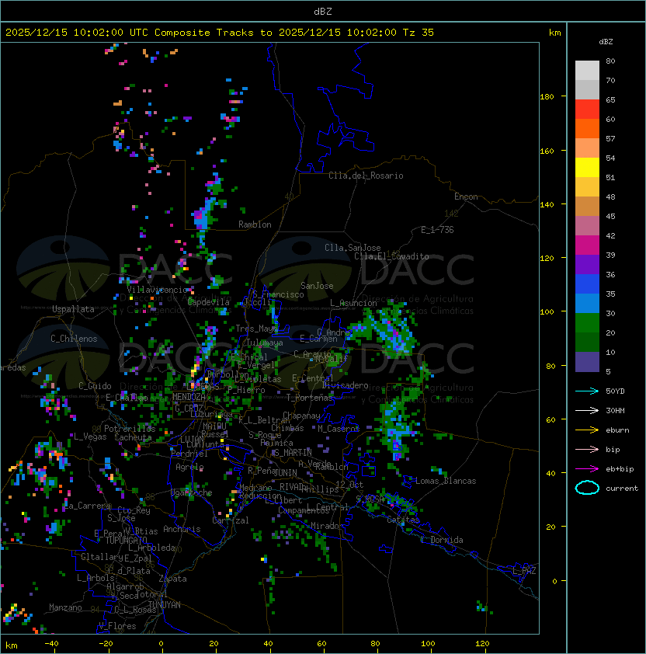Image resolution: width=646 pixels, height=654 pixels.
Task: Click the MENDOZA city label
Action: [189, 396]
